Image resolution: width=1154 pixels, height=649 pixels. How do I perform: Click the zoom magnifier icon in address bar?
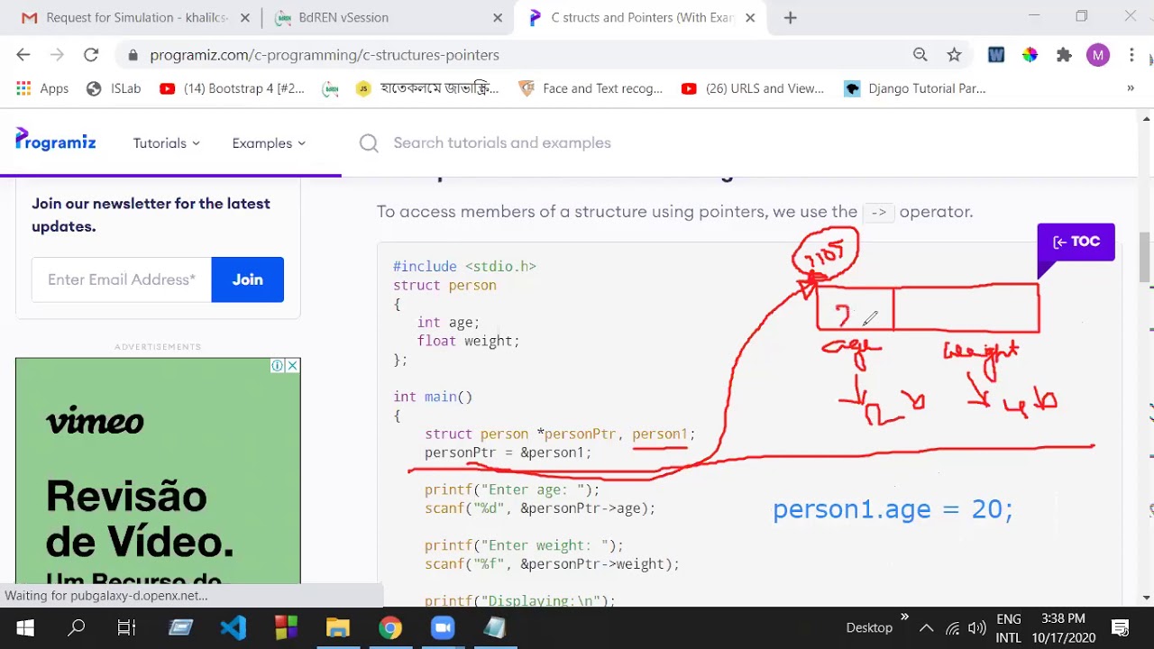pos(920,55)
